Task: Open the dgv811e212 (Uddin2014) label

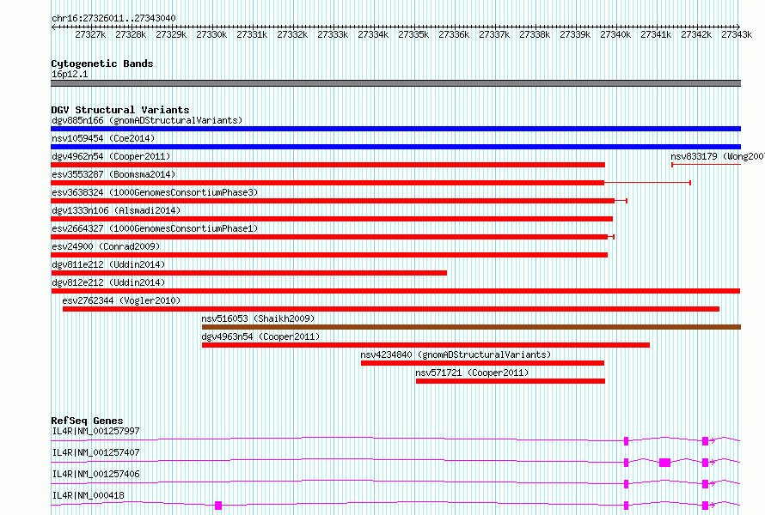Action: click(108, 264)
